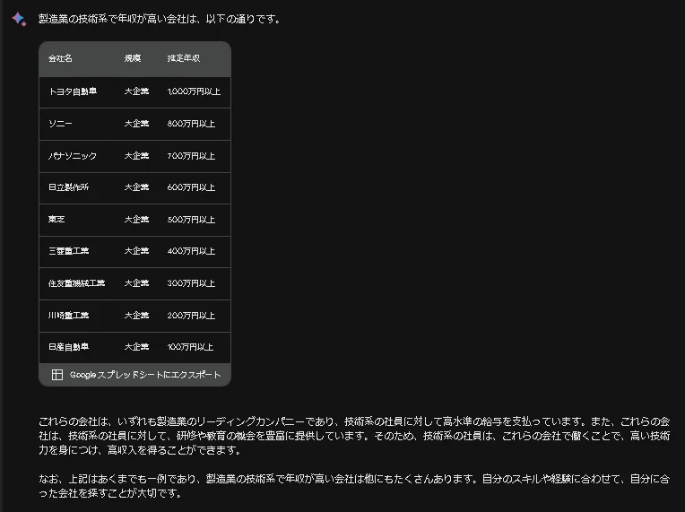Click 大企業 in the トヨタ自動車 row
The image size is (685, 512).
(136, 91)
